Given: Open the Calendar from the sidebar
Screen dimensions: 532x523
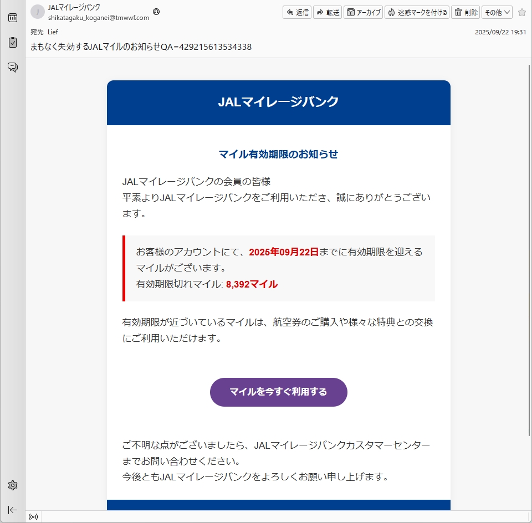Looking at the screenshot, I should coord(12,18).
